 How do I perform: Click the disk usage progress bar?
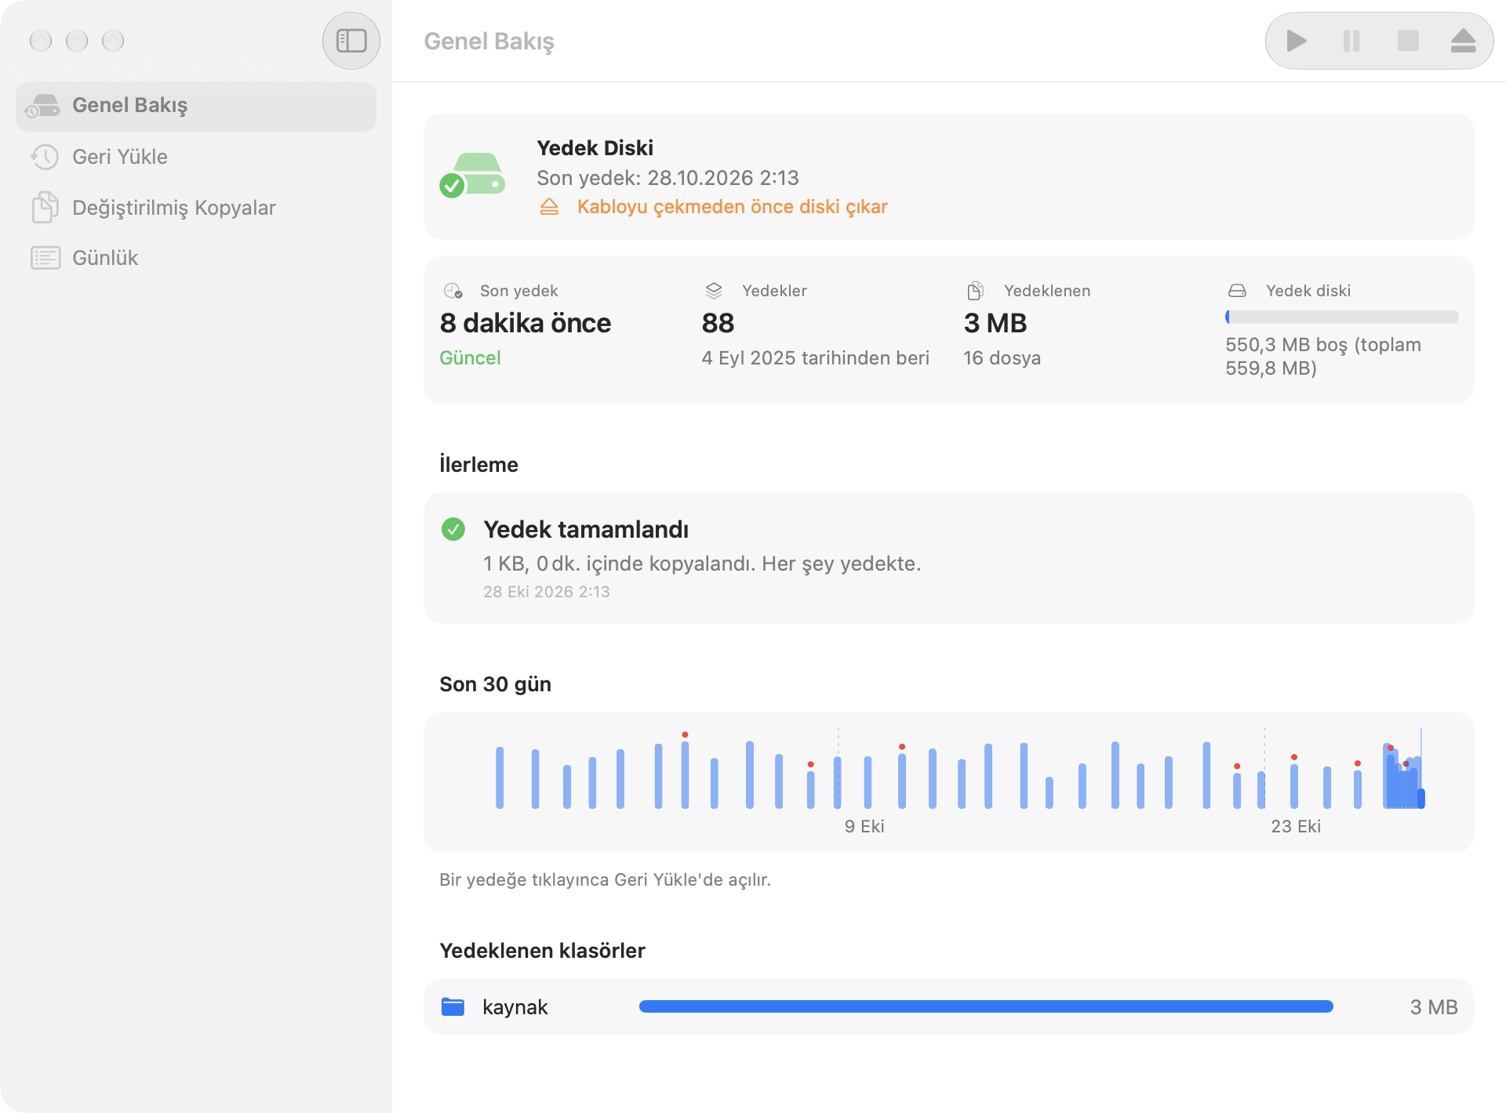[1341, 317]
